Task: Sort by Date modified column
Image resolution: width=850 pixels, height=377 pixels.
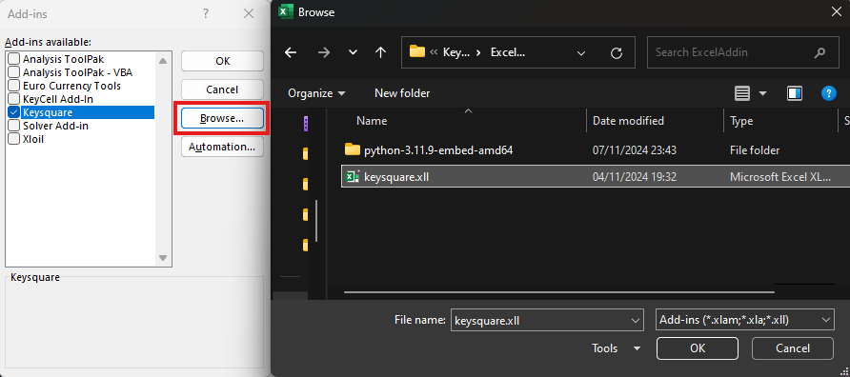Action: 628,121
